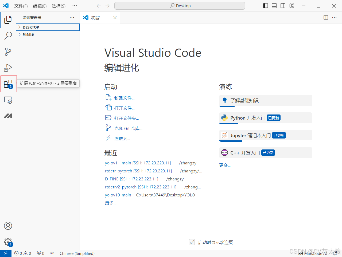Toggle the primary sidebar layout icon
Viewport: 342px width, 257px height.
[266, 6]
